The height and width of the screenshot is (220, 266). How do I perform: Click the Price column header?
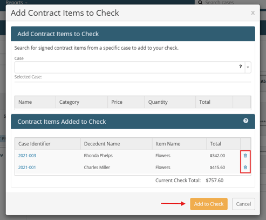[126, 102]
